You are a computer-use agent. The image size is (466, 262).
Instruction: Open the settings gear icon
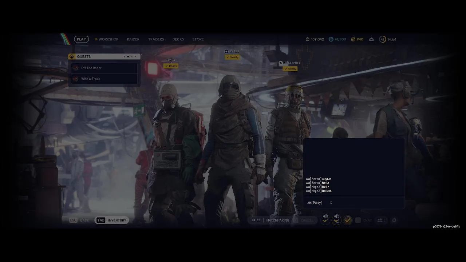394,220
